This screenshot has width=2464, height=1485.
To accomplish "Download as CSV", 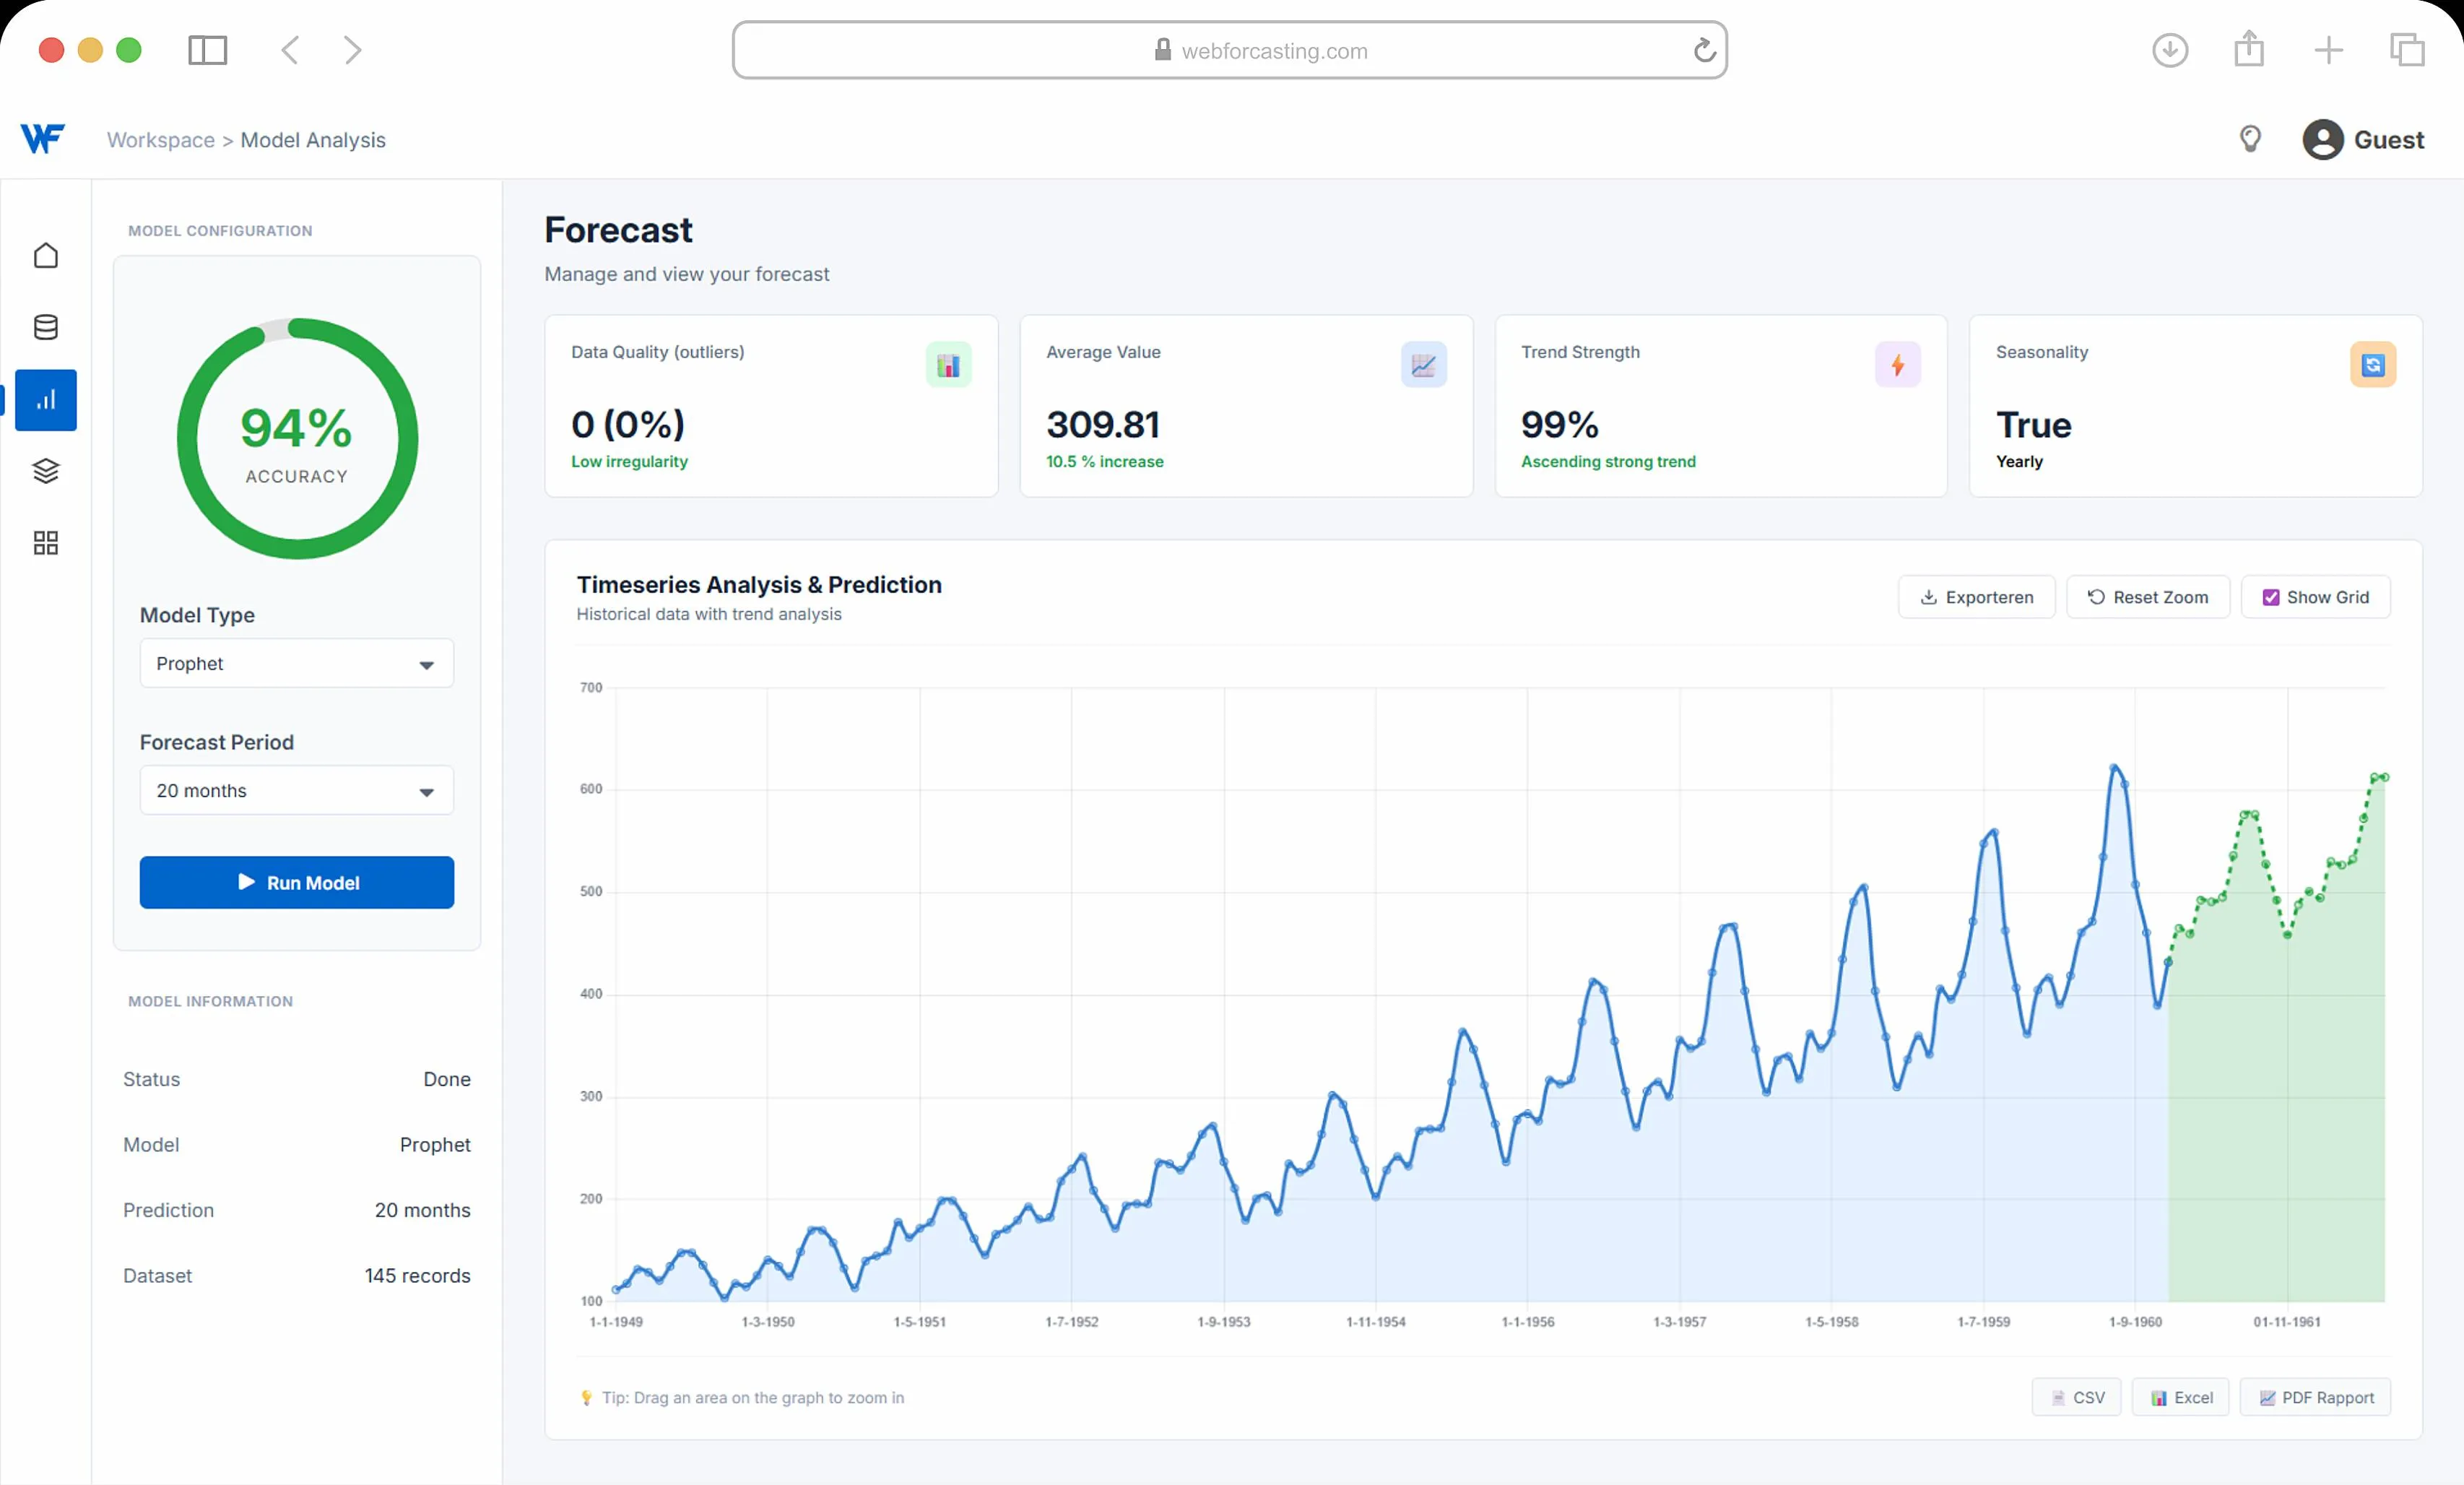I will click(x=2076, y=1397).
